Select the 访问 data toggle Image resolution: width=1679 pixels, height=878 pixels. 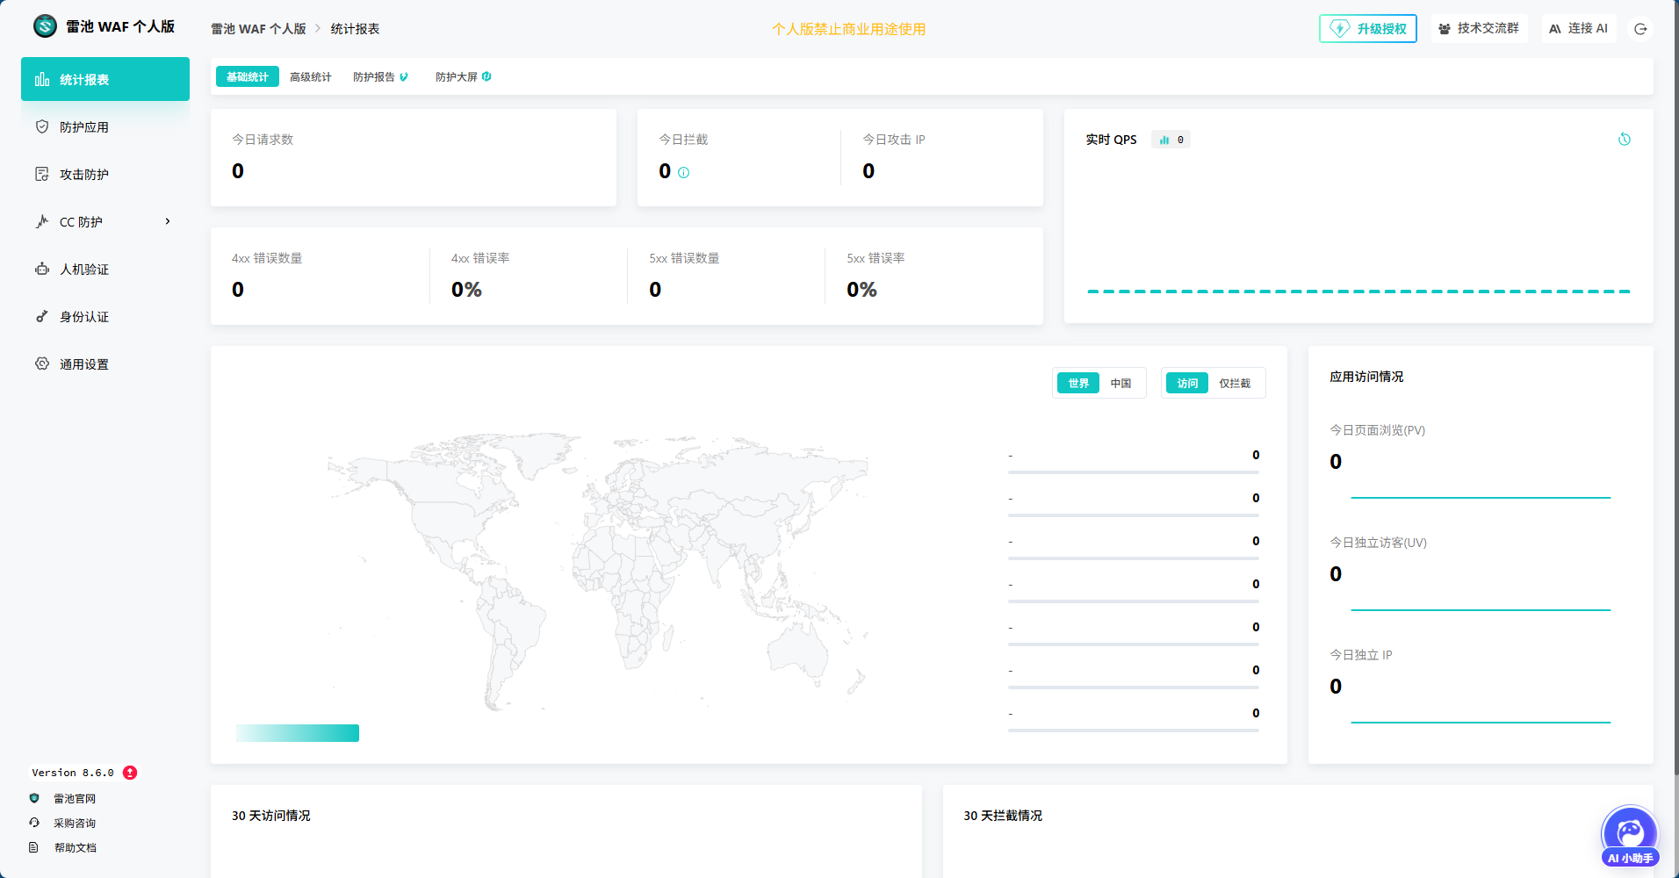pos(1187,383)
